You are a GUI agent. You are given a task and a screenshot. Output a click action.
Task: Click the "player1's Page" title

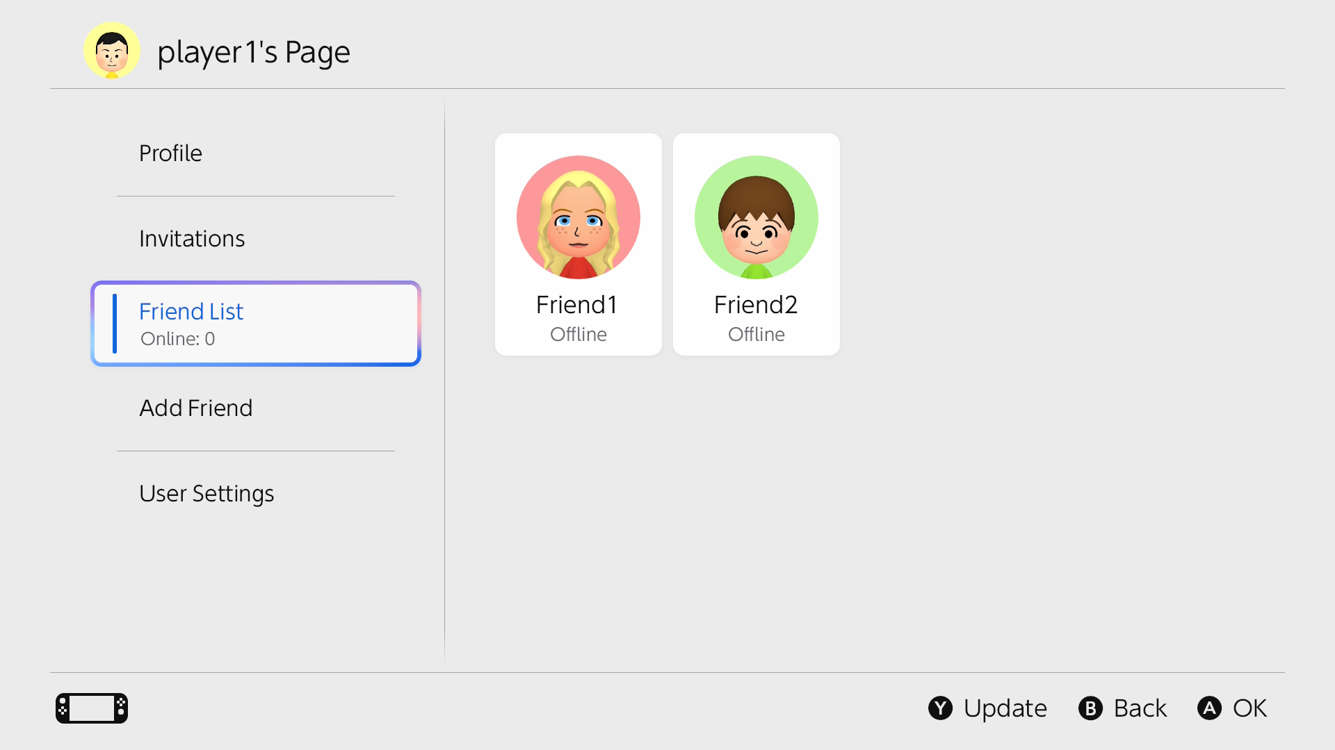click(254, 52)
